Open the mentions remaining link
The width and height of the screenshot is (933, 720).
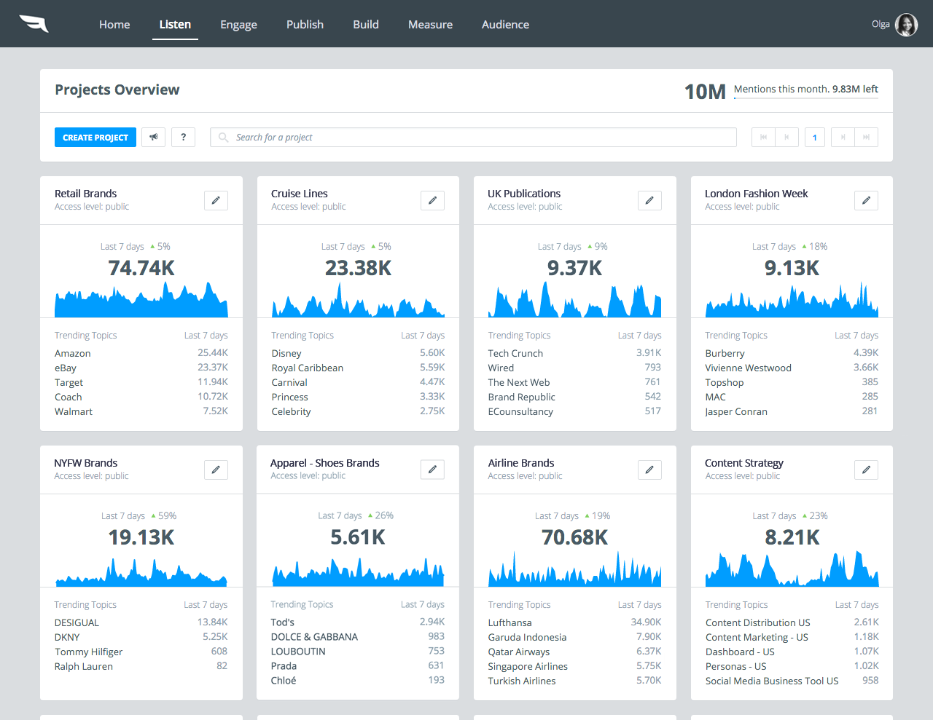tap(806, 88)
